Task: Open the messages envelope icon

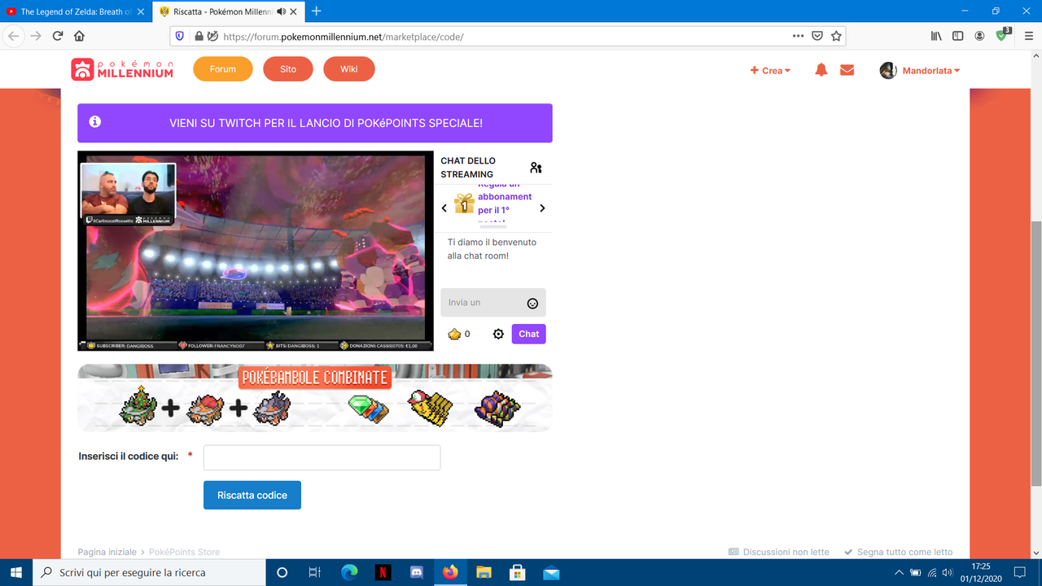Action: 847,71
